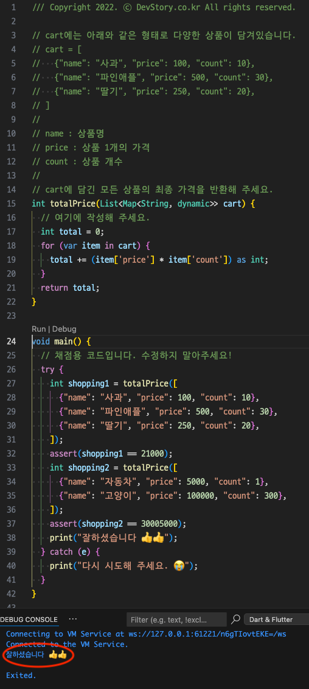Viewport: 309px width, 689px height.
Task: Select line number 24 in the gutter
Action: tap(12, 341)
